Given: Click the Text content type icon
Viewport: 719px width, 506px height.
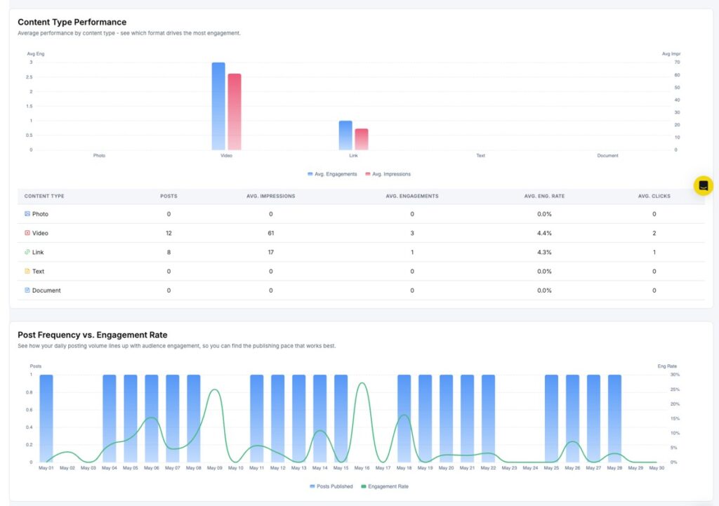Looking at the screenshot, I should tap(27, 271).
